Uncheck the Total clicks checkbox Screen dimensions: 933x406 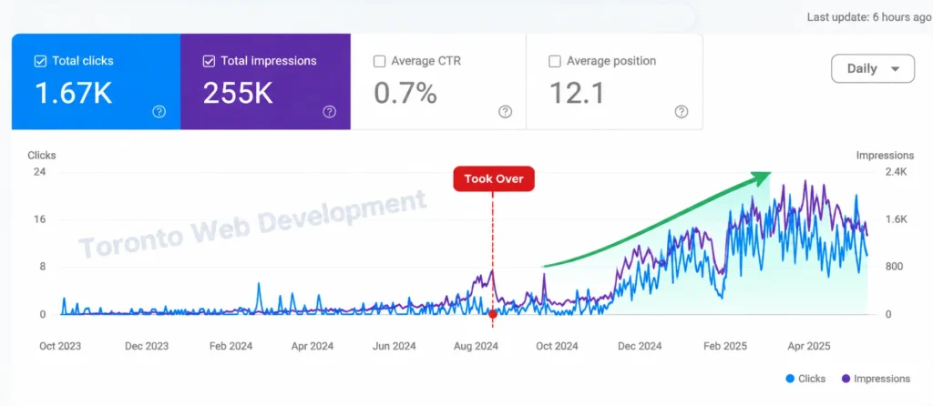coord(40,61)
